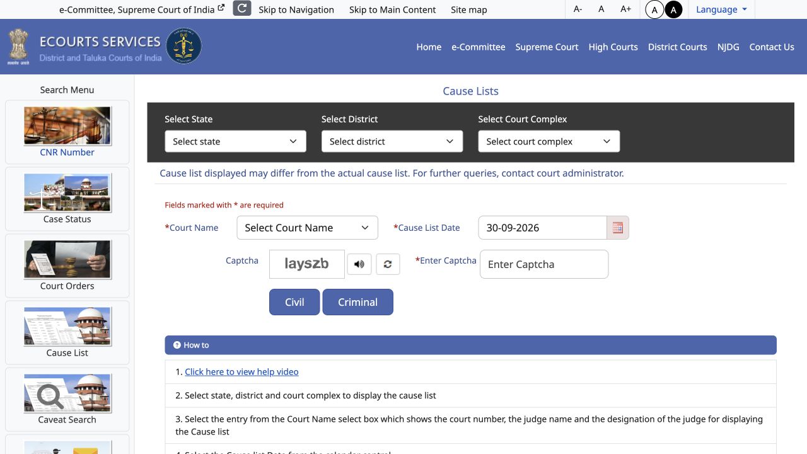The image size is (807, 454).
Task: Open the Court Orders sidebar icon
Action: click(67, 259)
